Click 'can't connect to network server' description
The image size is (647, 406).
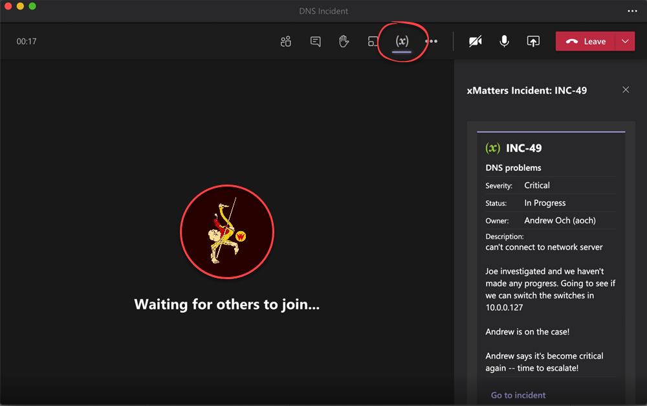[544, 247]
